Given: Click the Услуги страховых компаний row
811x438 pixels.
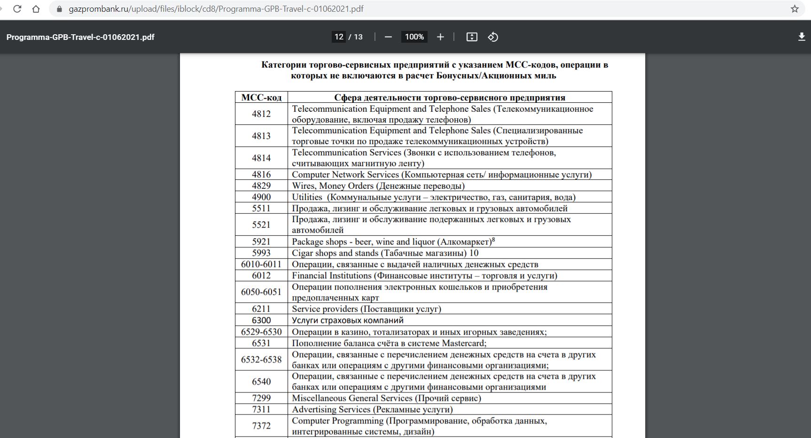Looking at the screenshot, I should [x=348, y=320].
